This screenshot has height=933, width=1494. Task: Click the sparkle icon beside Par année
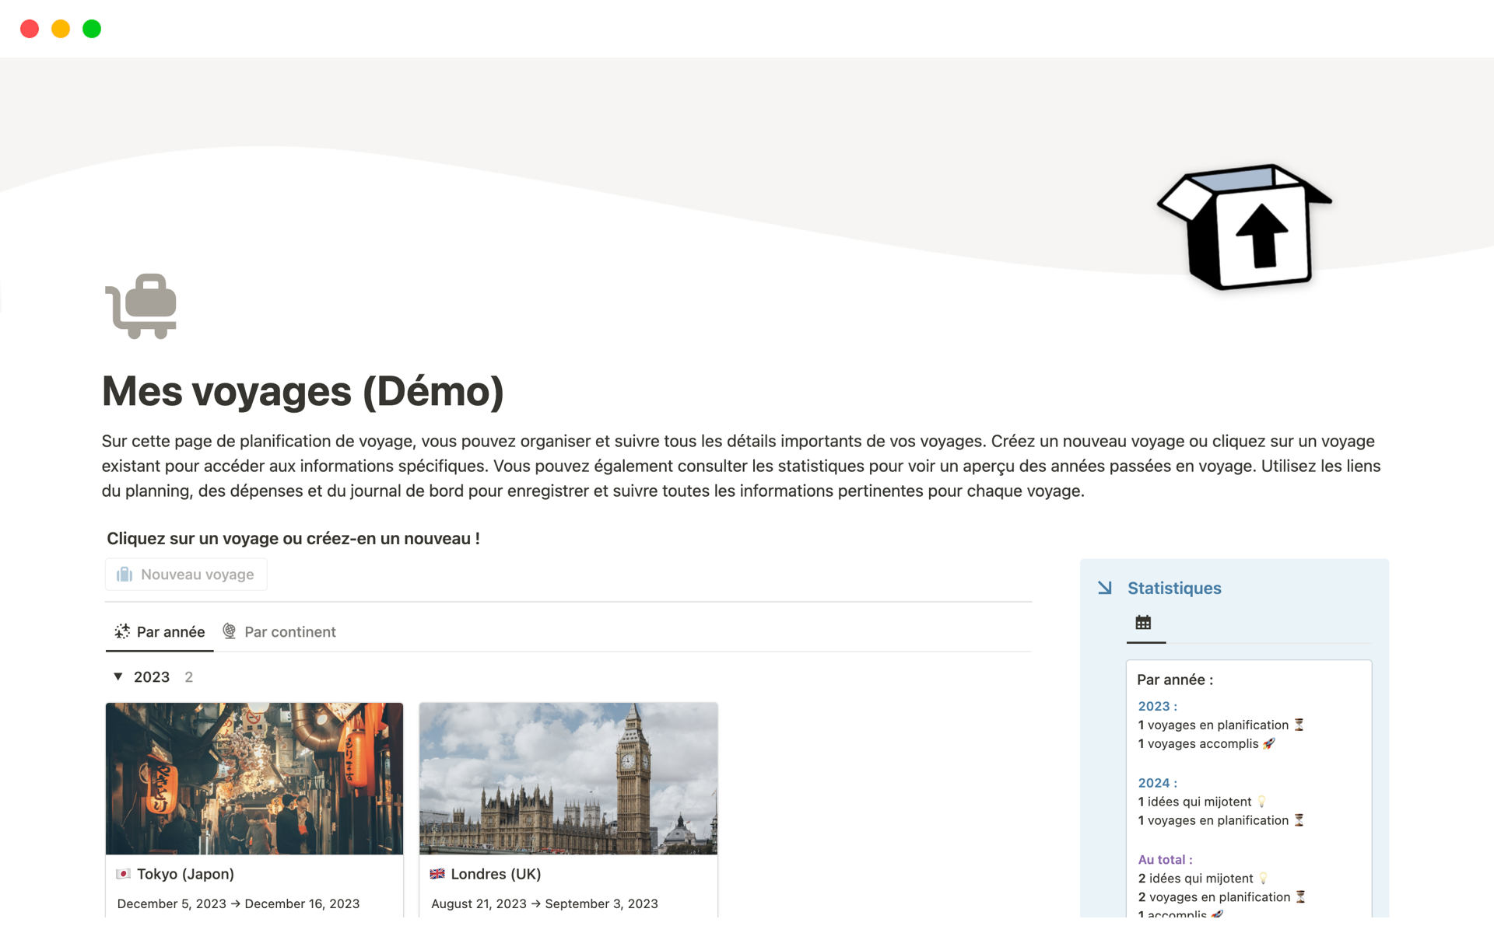coord(122,631)
